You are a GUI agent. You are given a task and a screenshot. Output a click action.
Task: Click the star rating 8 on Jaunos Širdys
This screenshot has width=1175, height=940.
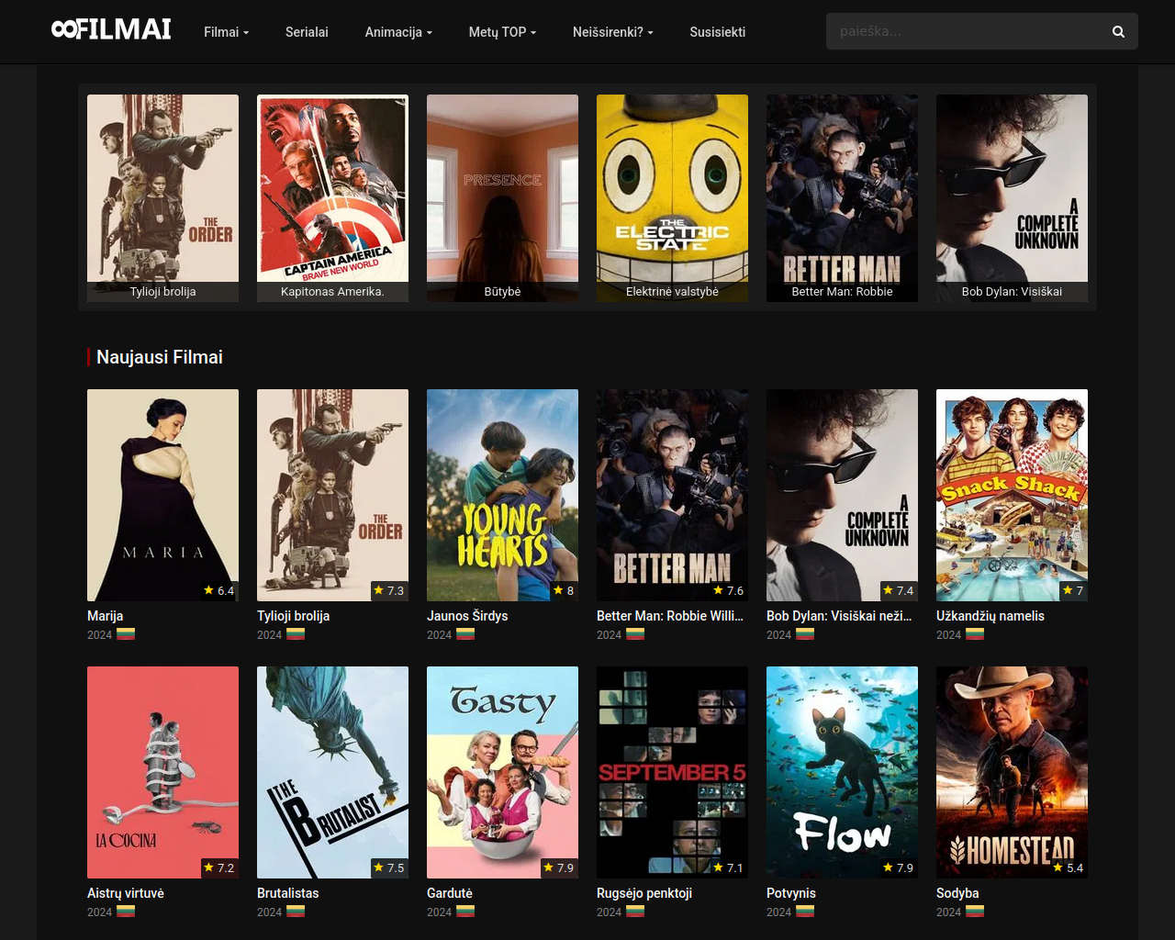(564, 590)
